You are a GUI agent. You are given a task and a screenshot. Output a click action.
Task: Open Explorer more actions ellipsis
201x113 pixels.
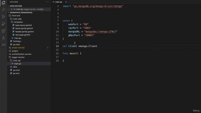coord(47,2)
